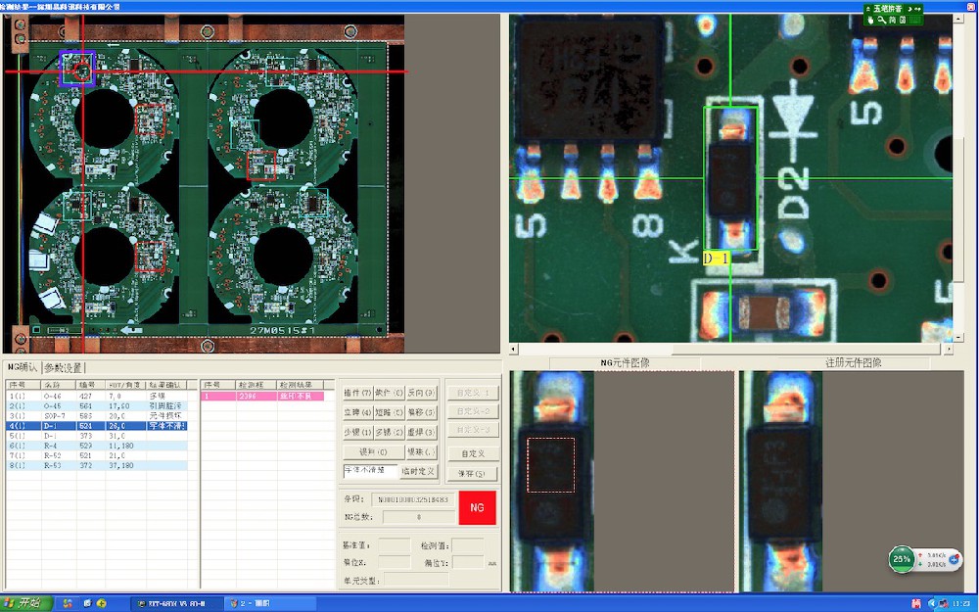Switch to the 参数设置 tab
The image size is (979, 612).
64,368
